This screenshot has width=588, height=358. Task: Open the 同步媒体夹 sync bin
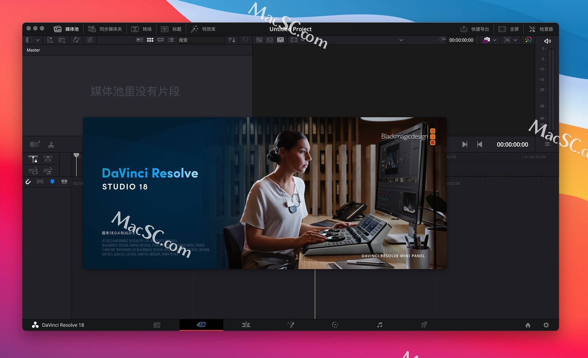click(105, 29)
